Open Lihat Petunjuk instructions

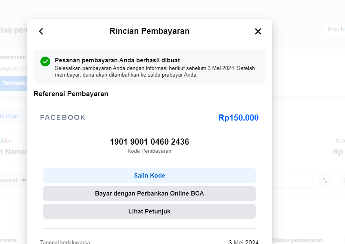149,211
